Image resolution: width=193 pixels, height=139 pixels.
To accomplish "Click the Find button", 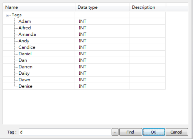I will (130, 132).
